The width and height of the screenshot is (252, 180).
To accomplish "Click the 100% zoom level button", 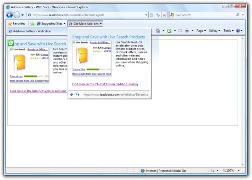I will pyautogui.click(x=228, y=171).
